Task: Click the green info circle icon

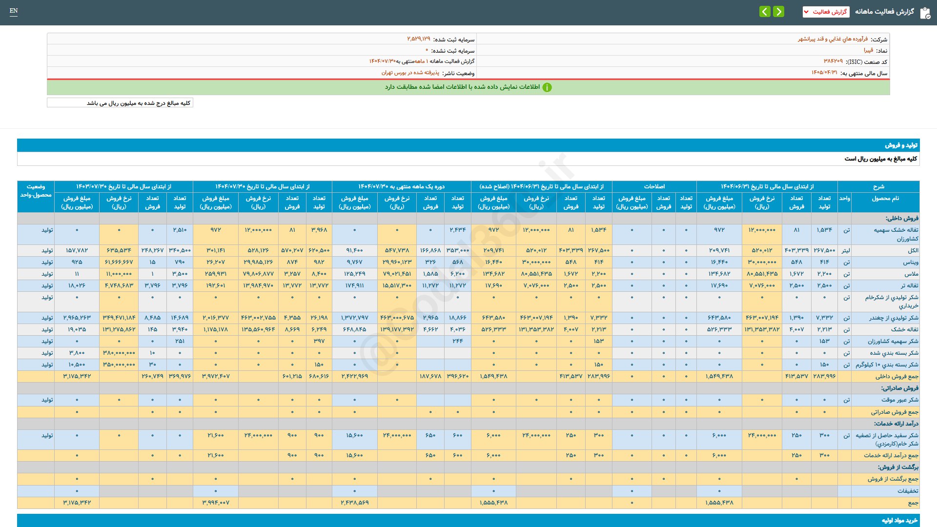Action: [547, 87]
